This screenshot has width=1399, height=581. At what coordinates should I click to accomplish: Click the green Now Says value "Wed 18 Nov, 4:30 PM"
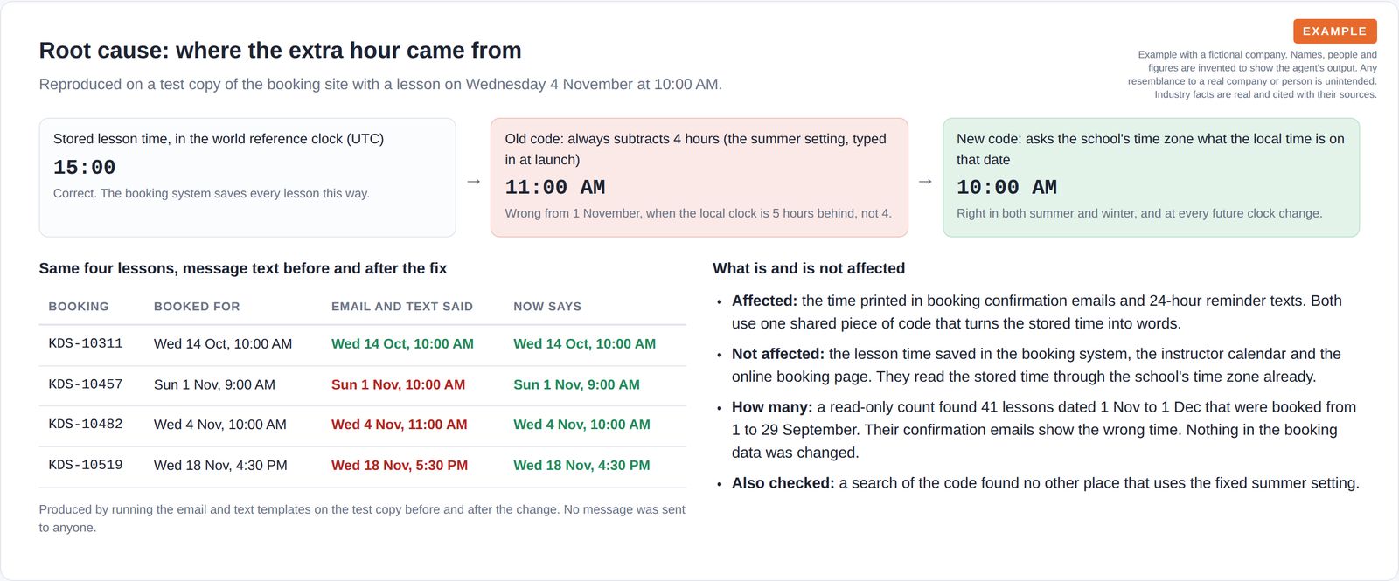pyautogui.click(x=581, y=466)
